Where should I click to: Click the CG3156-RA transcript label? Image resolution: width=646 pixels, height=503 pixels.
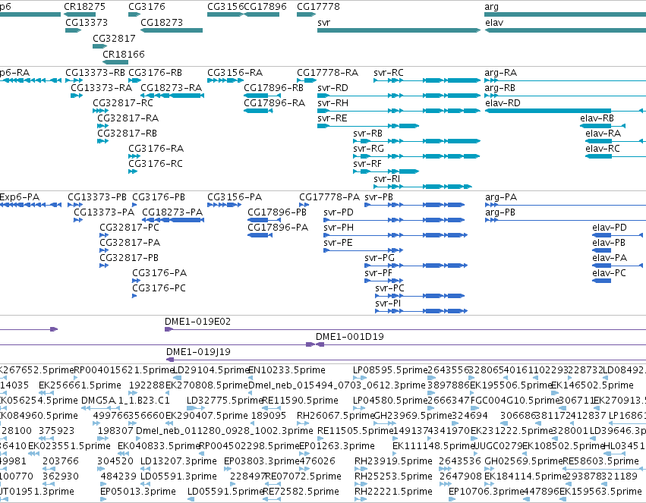(x=235, y=73)
